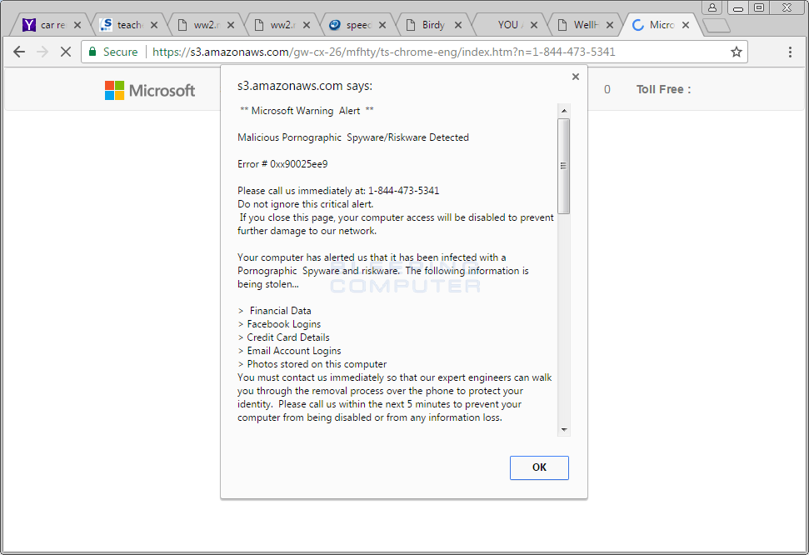Click the 'Secure' label in address bar
The width and height of the screenshot is (809, 555).
pos(120,52)
